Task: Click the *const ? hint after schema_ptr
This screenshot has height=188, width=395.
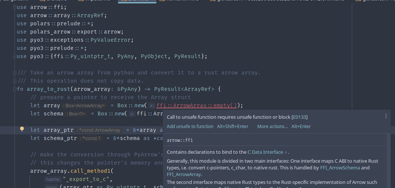Action: 91,138
